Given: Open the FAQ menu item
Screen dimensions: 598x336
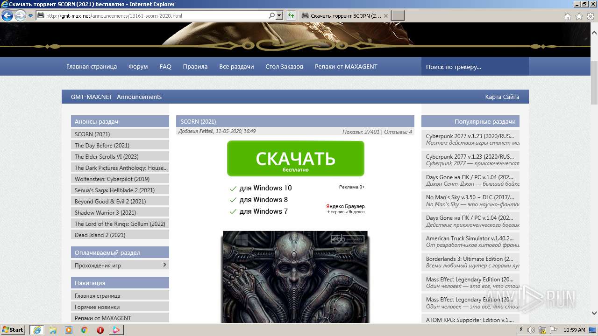Looking at the screenshot, I should (x=165, y=66).
